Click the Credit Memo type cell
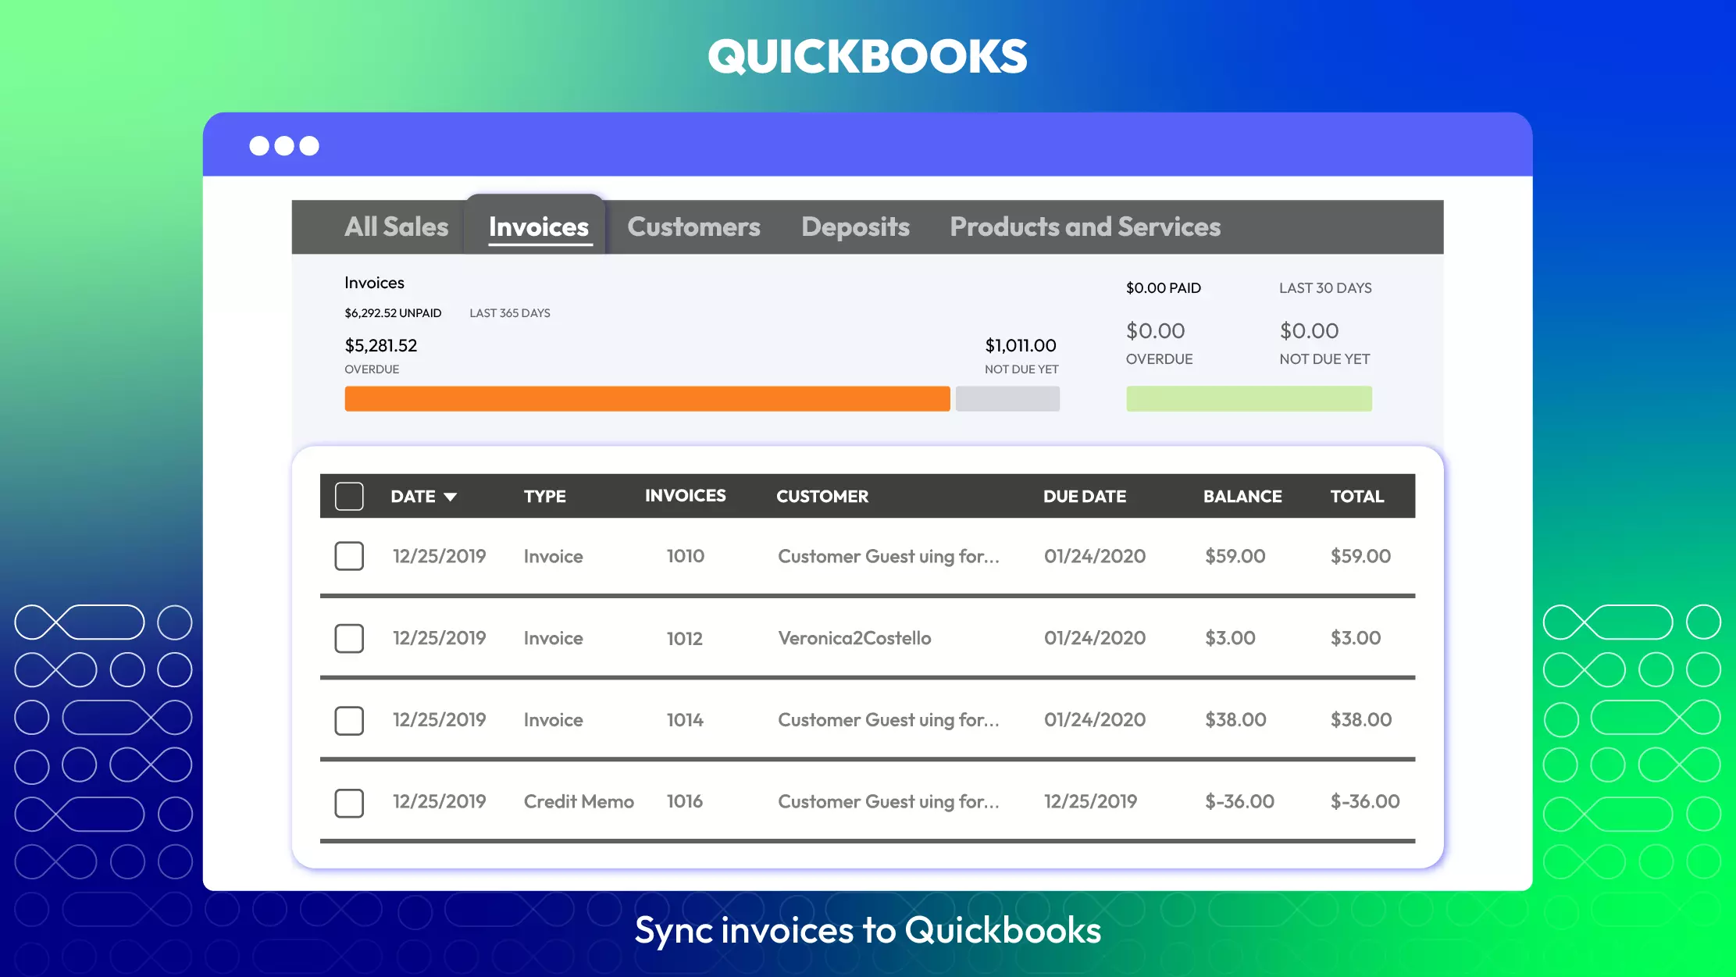 579,801
